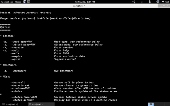Click the 'Print help' description
This screenshot has height=106, width=170.
click(61, 51)
